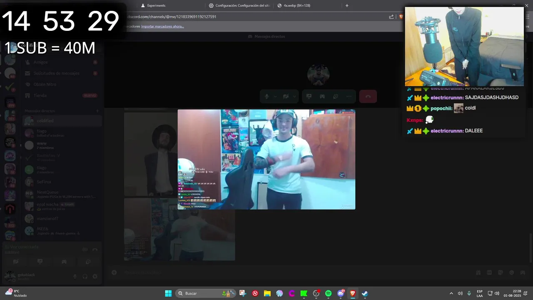Select the man in hat video tile
This screenshot has height=300, width=533.
[151, 154]
